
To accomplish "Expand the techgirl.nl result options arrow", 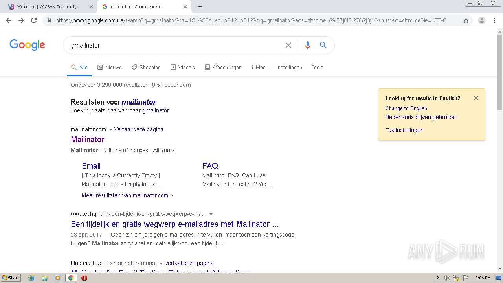I will (x=211, y=214).
